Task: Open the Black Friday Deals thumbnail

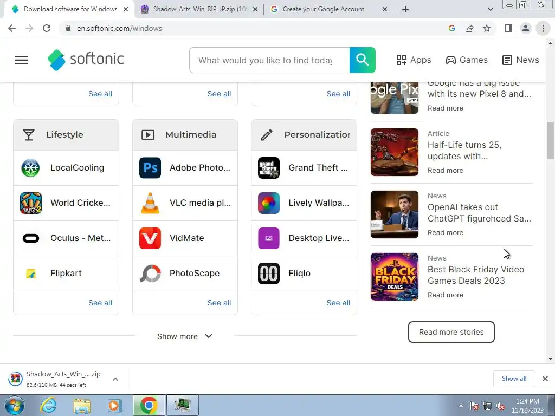Action: [395, 277]
